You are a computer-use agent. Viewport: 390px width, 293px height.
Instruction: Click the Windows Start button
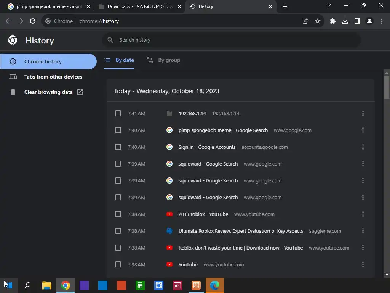click(x=9, y=285)
